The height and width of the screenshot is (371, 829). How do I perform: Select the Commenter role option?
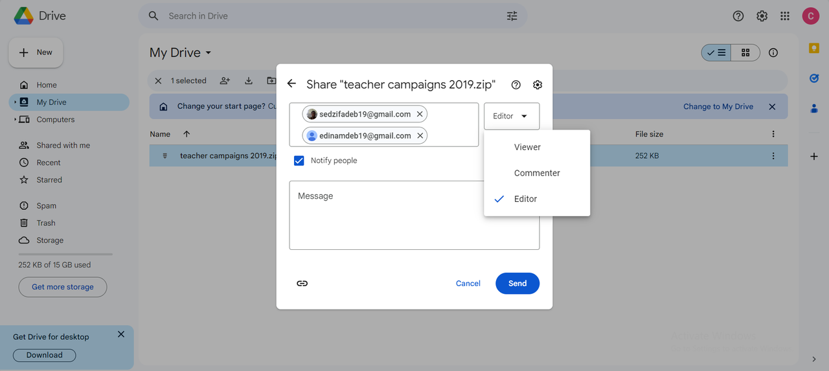click(x=537, y=173)
